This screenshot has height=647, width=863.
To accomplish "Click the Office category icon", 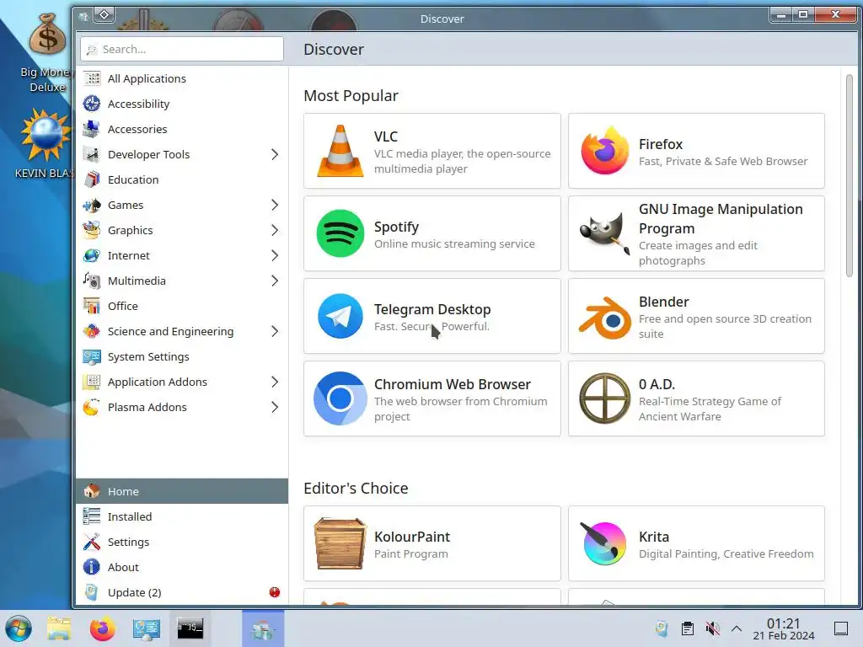I will click(x=92, y=306).
